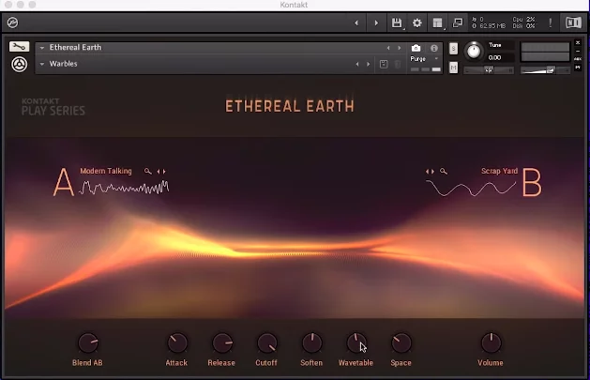Browse sound source A with magnifier icon

point(148,171)
